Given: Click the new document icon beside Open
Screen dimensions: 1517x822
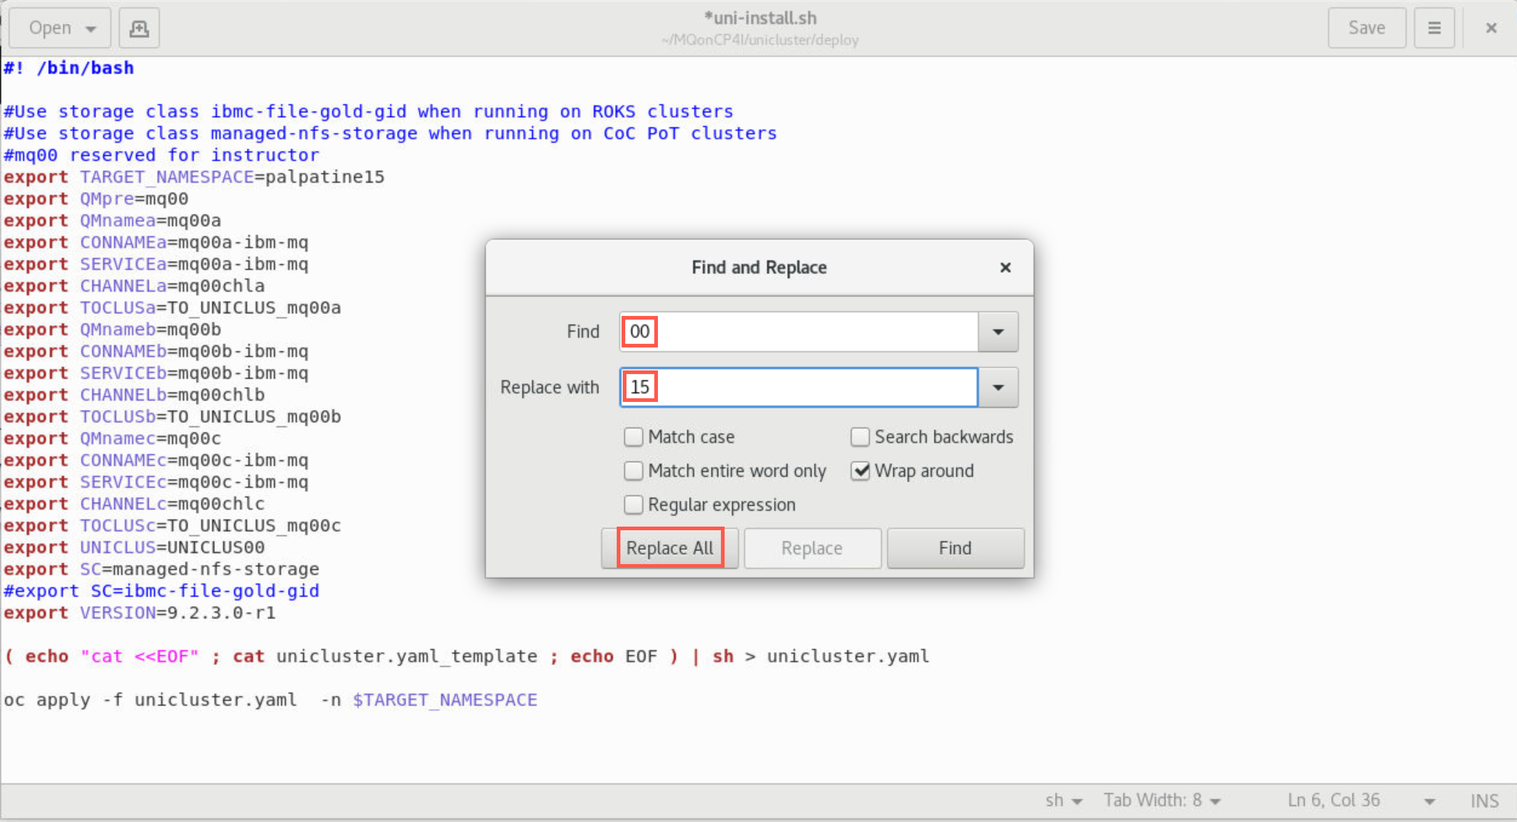Looking at the screenshot, I should click(x=139, y=28).
